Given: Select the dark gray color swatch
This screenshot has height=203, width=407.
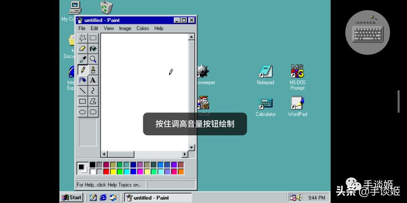Looking at the screenshot, I should [x=99, y=165].
